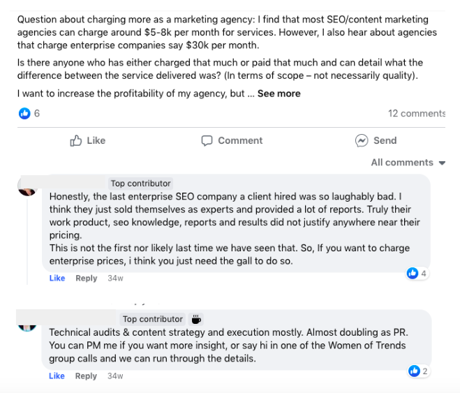This screenshot has width=460, height=393.
Task: Click the first comment's Top contributor badge
Action: click(140, 184)
